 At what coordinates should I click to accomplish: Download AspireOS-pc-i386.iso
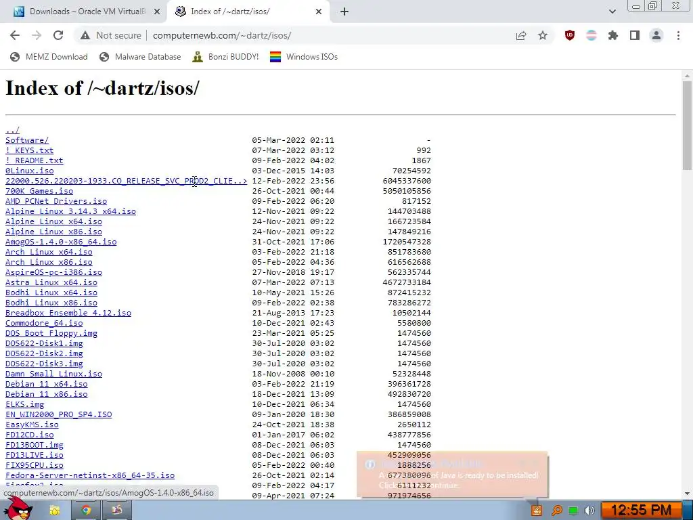tap(53, 272)
